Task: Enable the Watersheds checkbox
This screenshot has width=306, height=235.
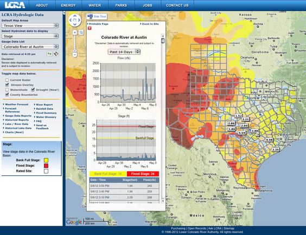Action: (7, 90)
